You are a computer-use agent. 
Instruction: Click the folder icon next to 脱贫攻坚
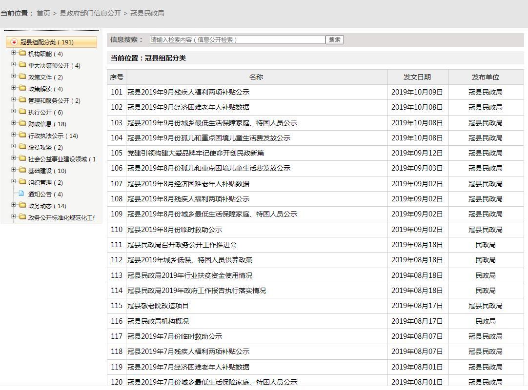coord(22,147)
